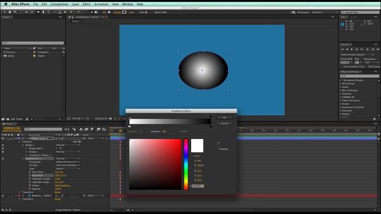
Task: Open the Effect menu
Action: pyautogui.click(x=86, y=4)
